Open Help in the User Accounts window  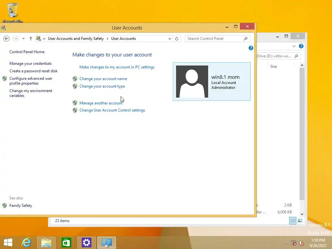coord(251,48)
